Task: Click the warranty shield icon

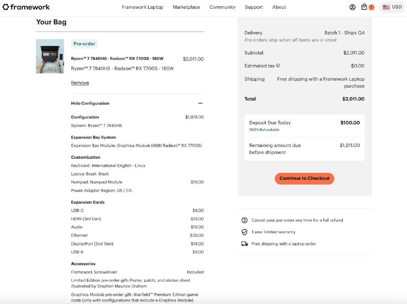Action: point(245,232)
